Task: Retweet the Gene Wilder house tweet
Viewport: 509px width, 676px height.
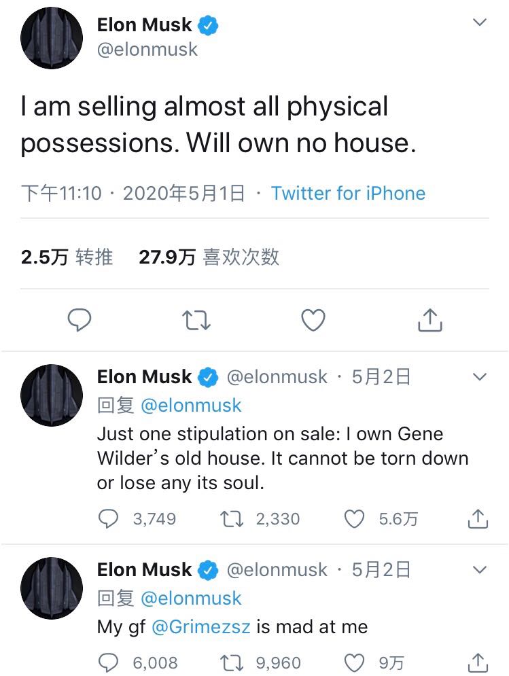Action: 230,519
